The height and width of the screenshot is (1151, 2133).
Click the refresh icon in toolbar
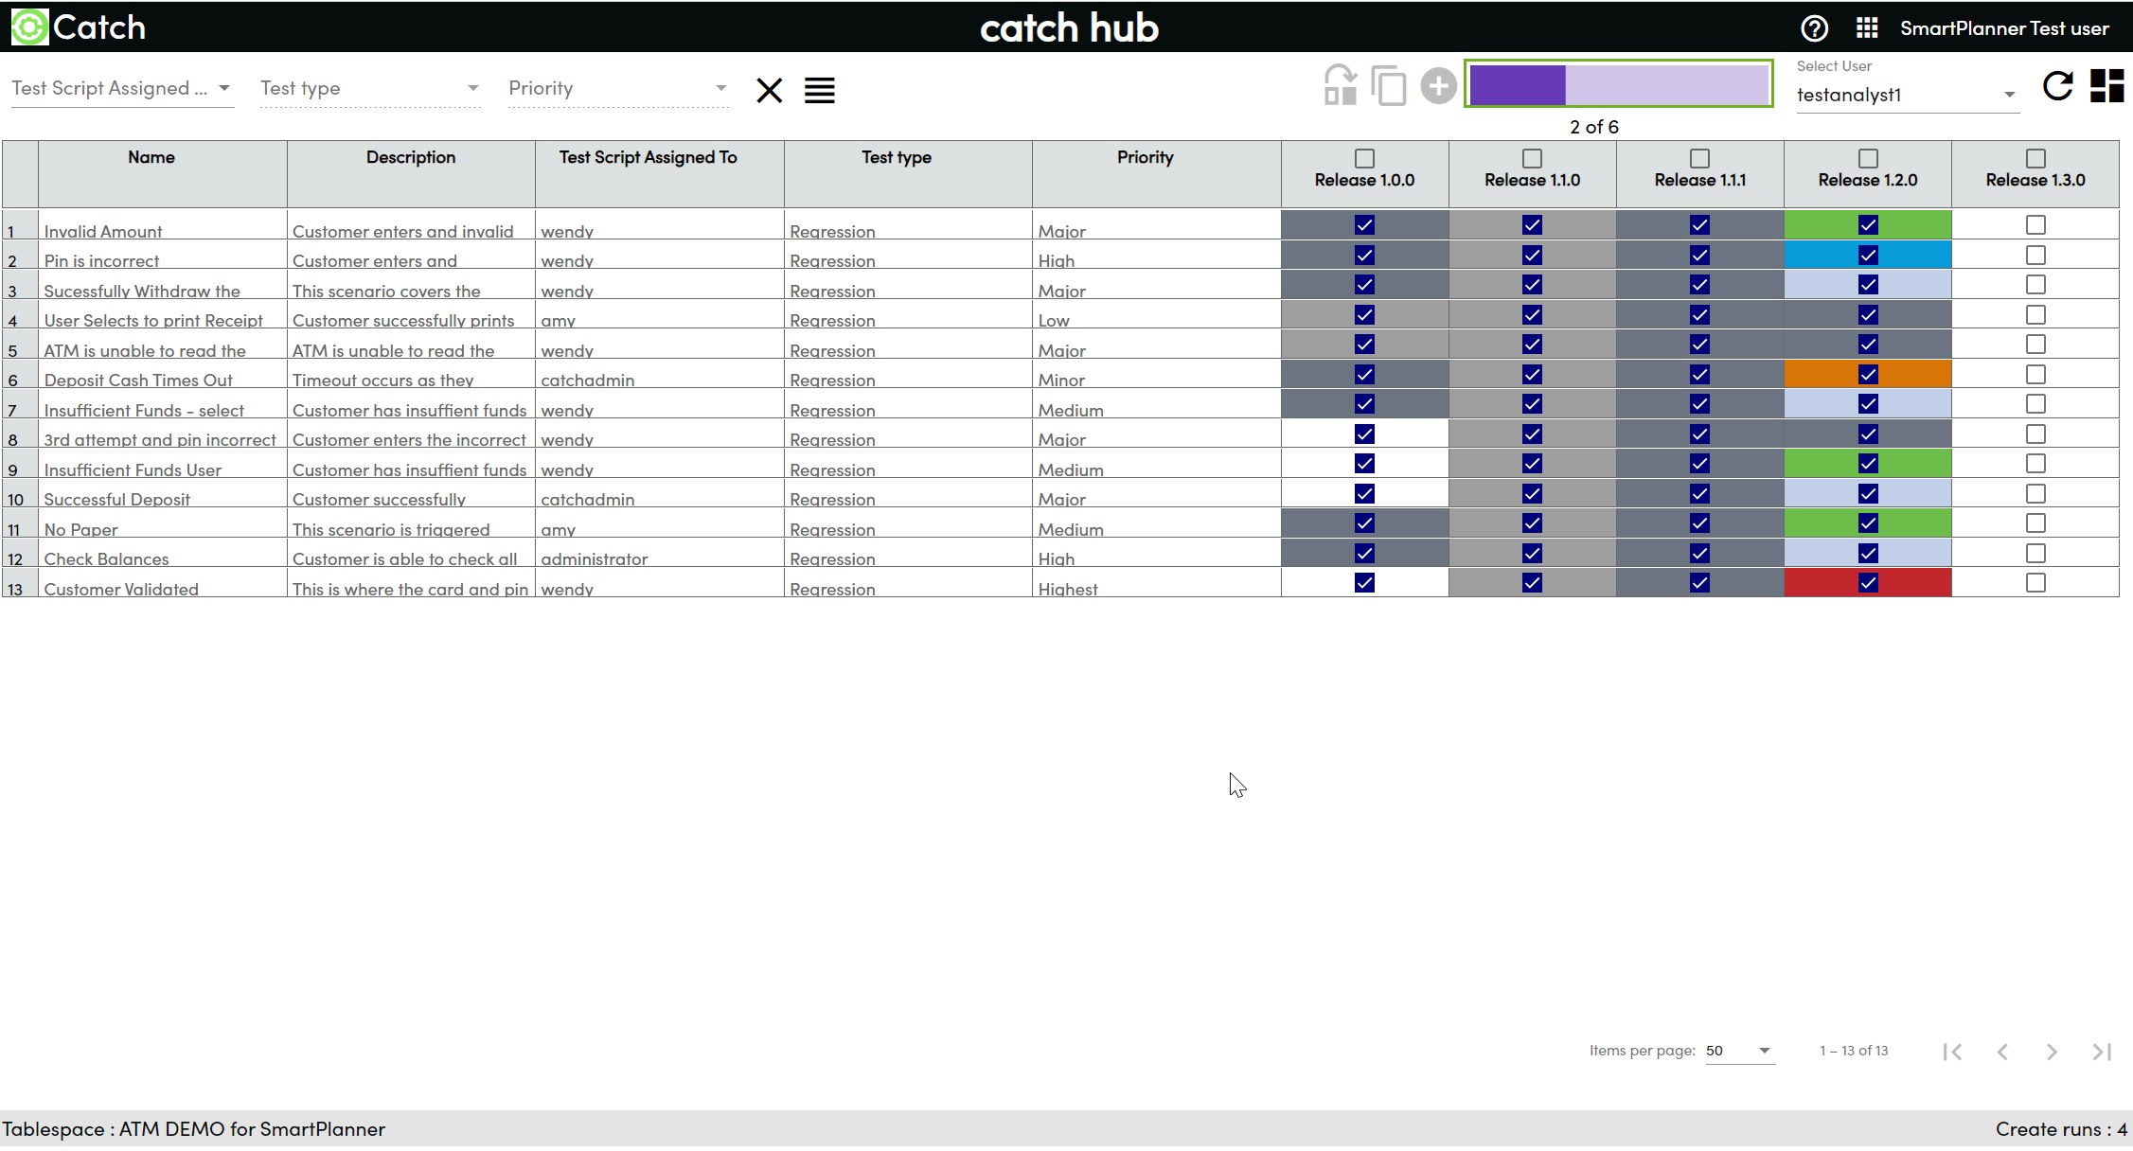(x=2057, y=86)
